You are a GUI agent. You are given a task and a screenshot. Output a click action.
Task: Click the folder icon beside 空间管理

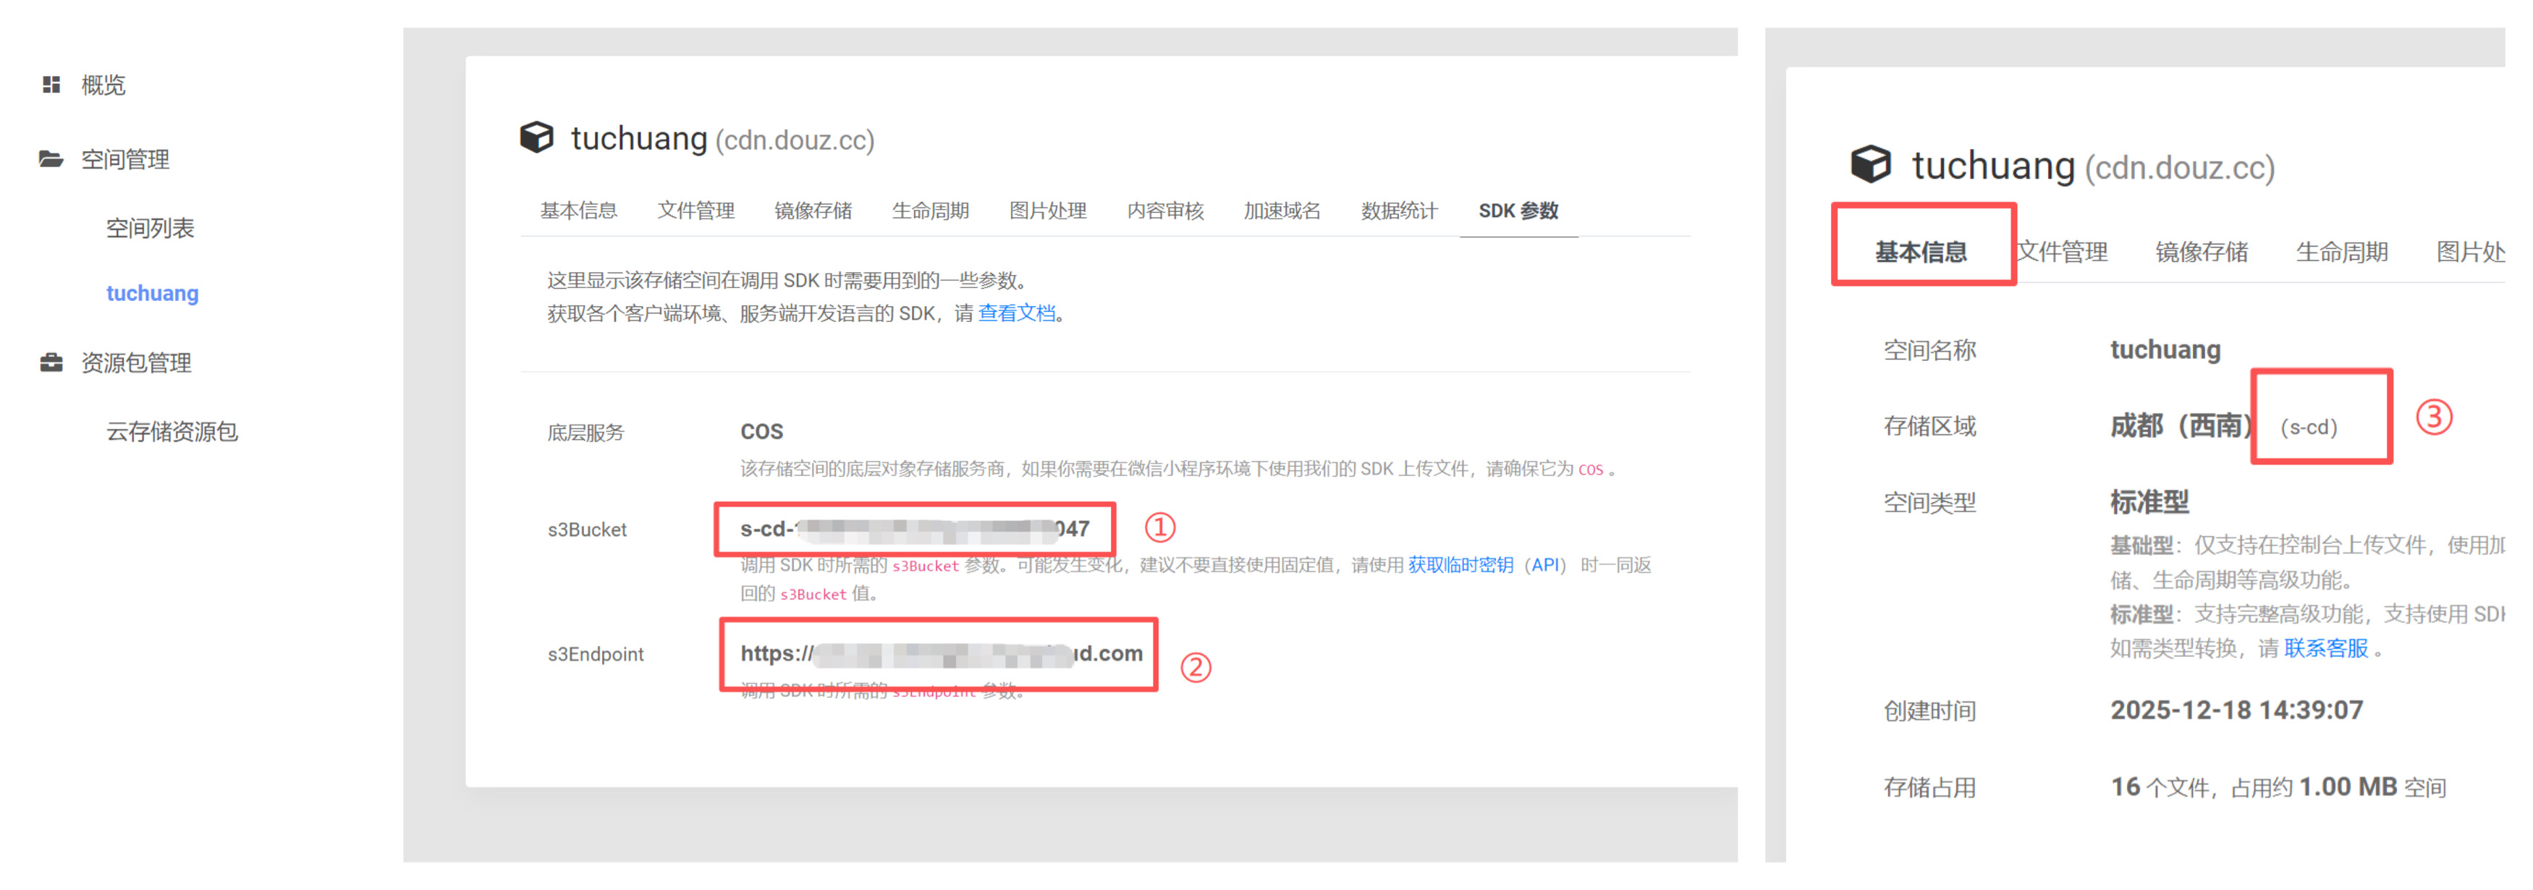pyautogui.click(x=51, y=158)
